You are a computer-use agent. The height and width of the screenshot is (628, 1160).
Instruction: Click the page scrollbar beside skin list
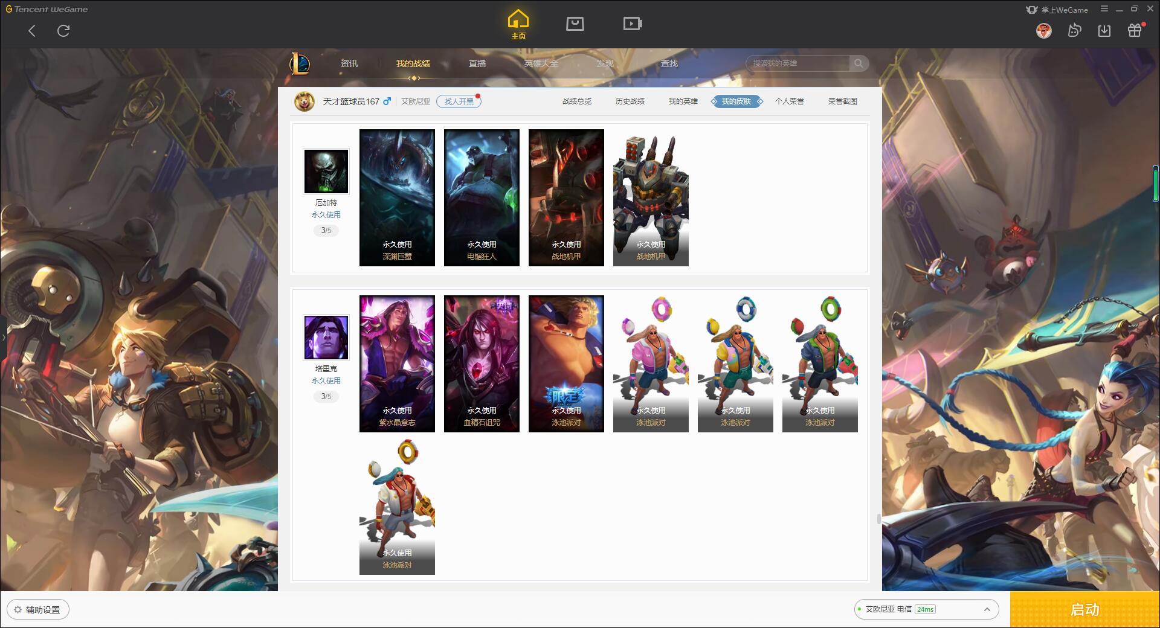pos(878,519)
